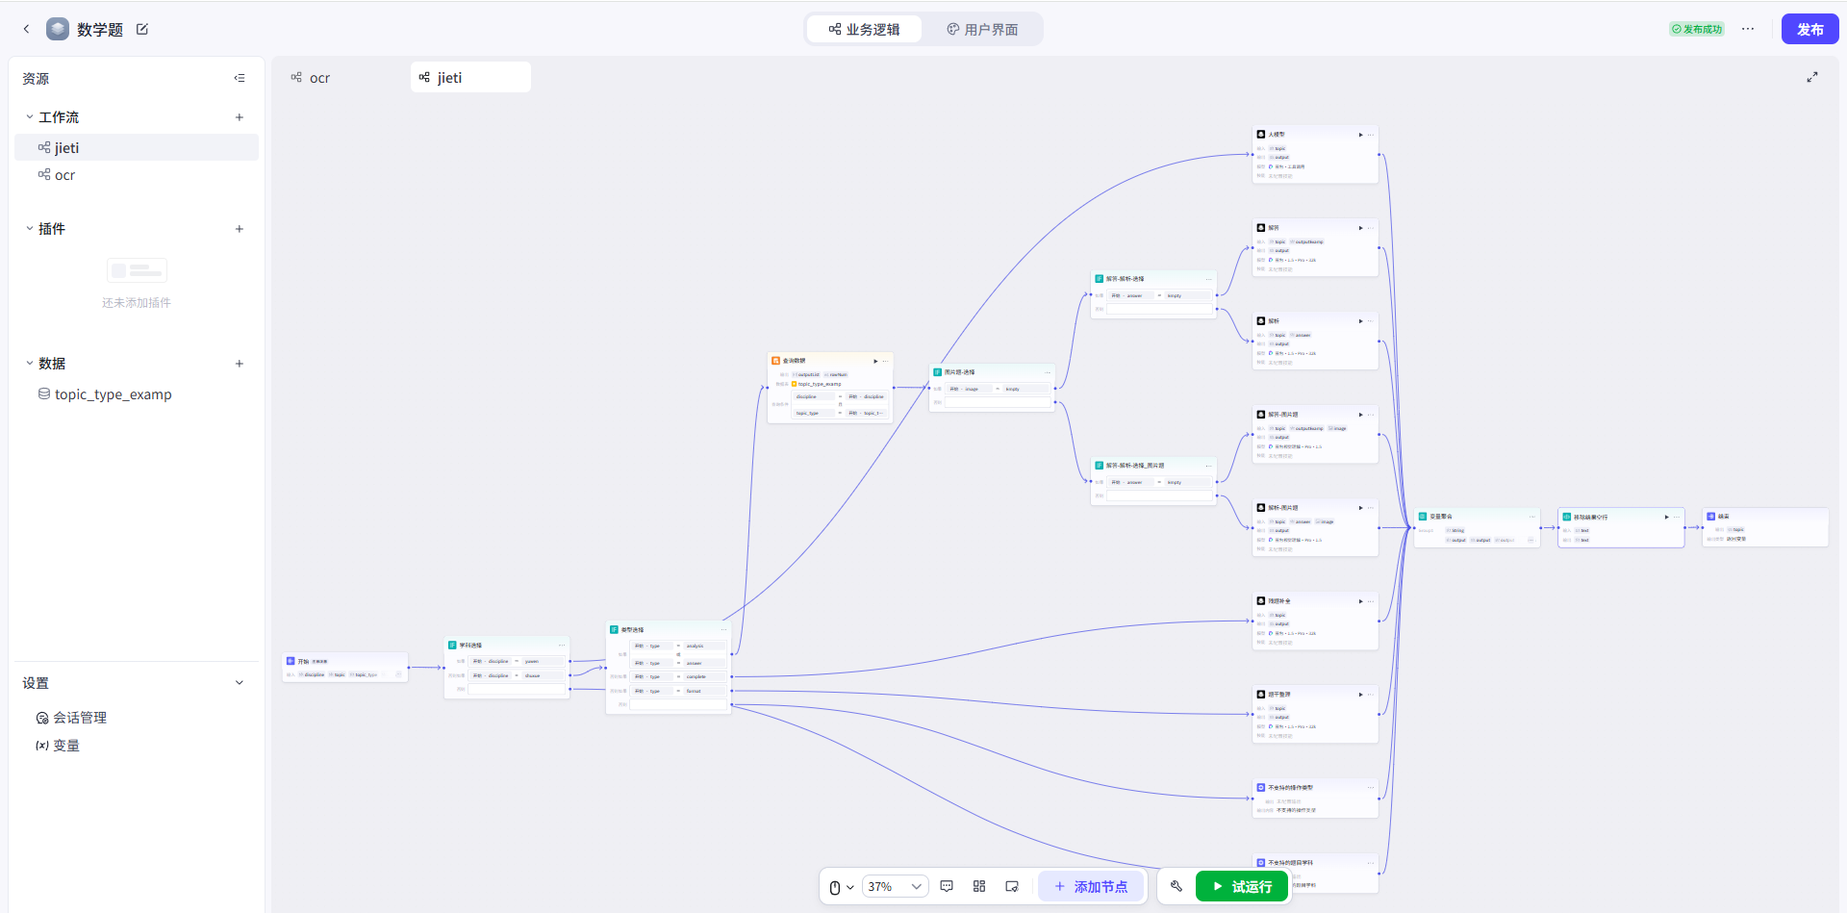The image size is (1847, 913).
Task: Click the comment icon in bottom toolbar
Action: (x=947, y=886)
